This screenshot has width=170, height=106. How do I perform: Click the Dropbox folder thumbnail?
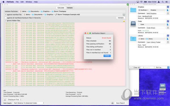(x=133, y=10)
